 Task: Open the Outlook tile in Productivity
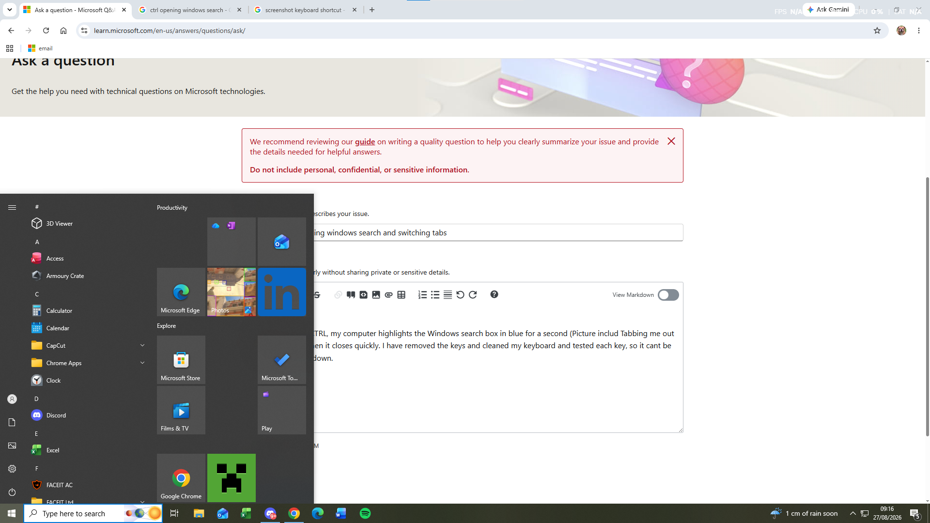282,242
